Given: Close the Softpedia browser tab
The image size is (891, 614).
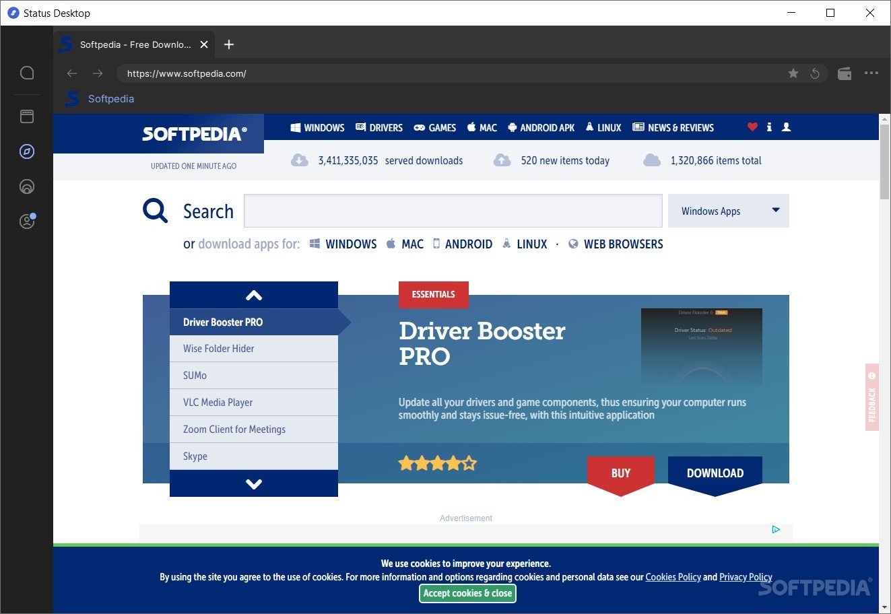Looking at the screenshot, I should click(204, 44).
